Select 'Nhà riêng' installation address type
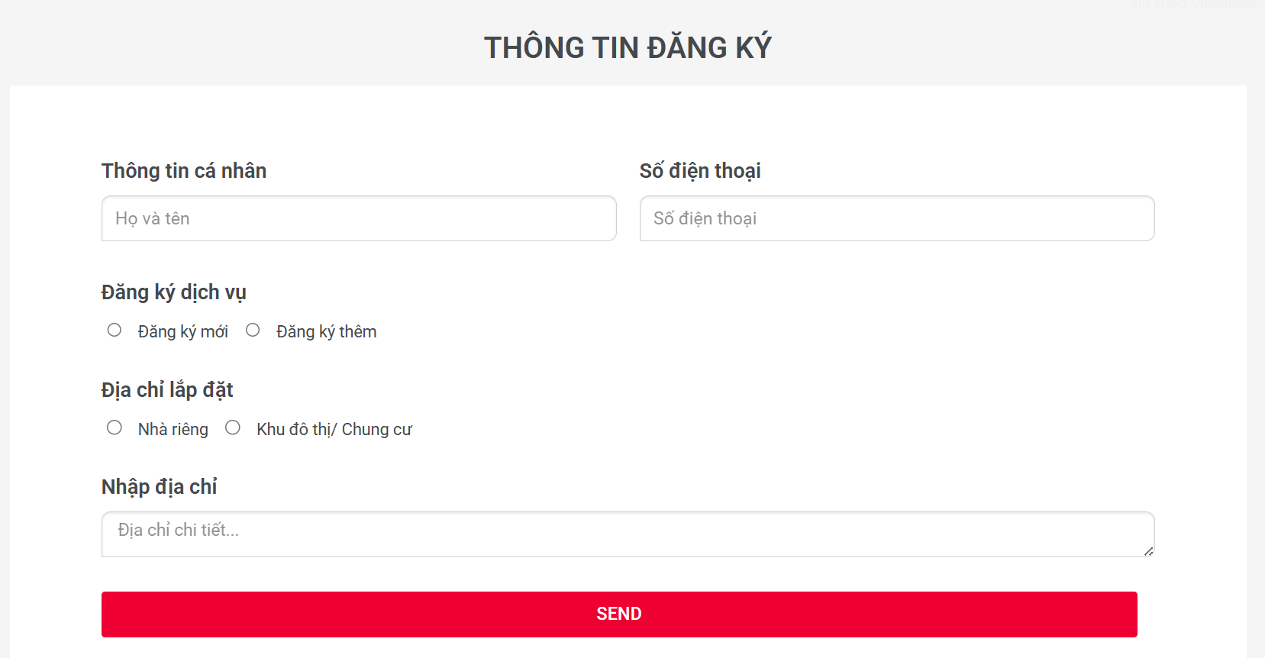Image resolution: width=1265 pixels, height=658 pixels. (x=115, y=427)
